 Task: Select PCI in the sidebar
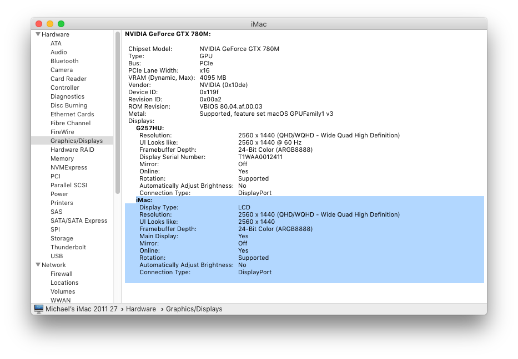[55, 176]
